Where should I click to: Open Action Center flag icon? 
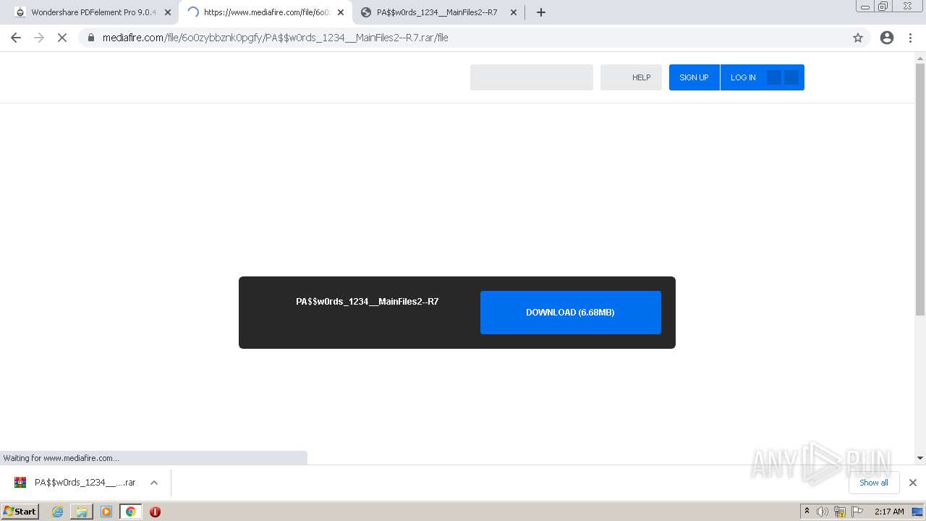coord(857,512)
